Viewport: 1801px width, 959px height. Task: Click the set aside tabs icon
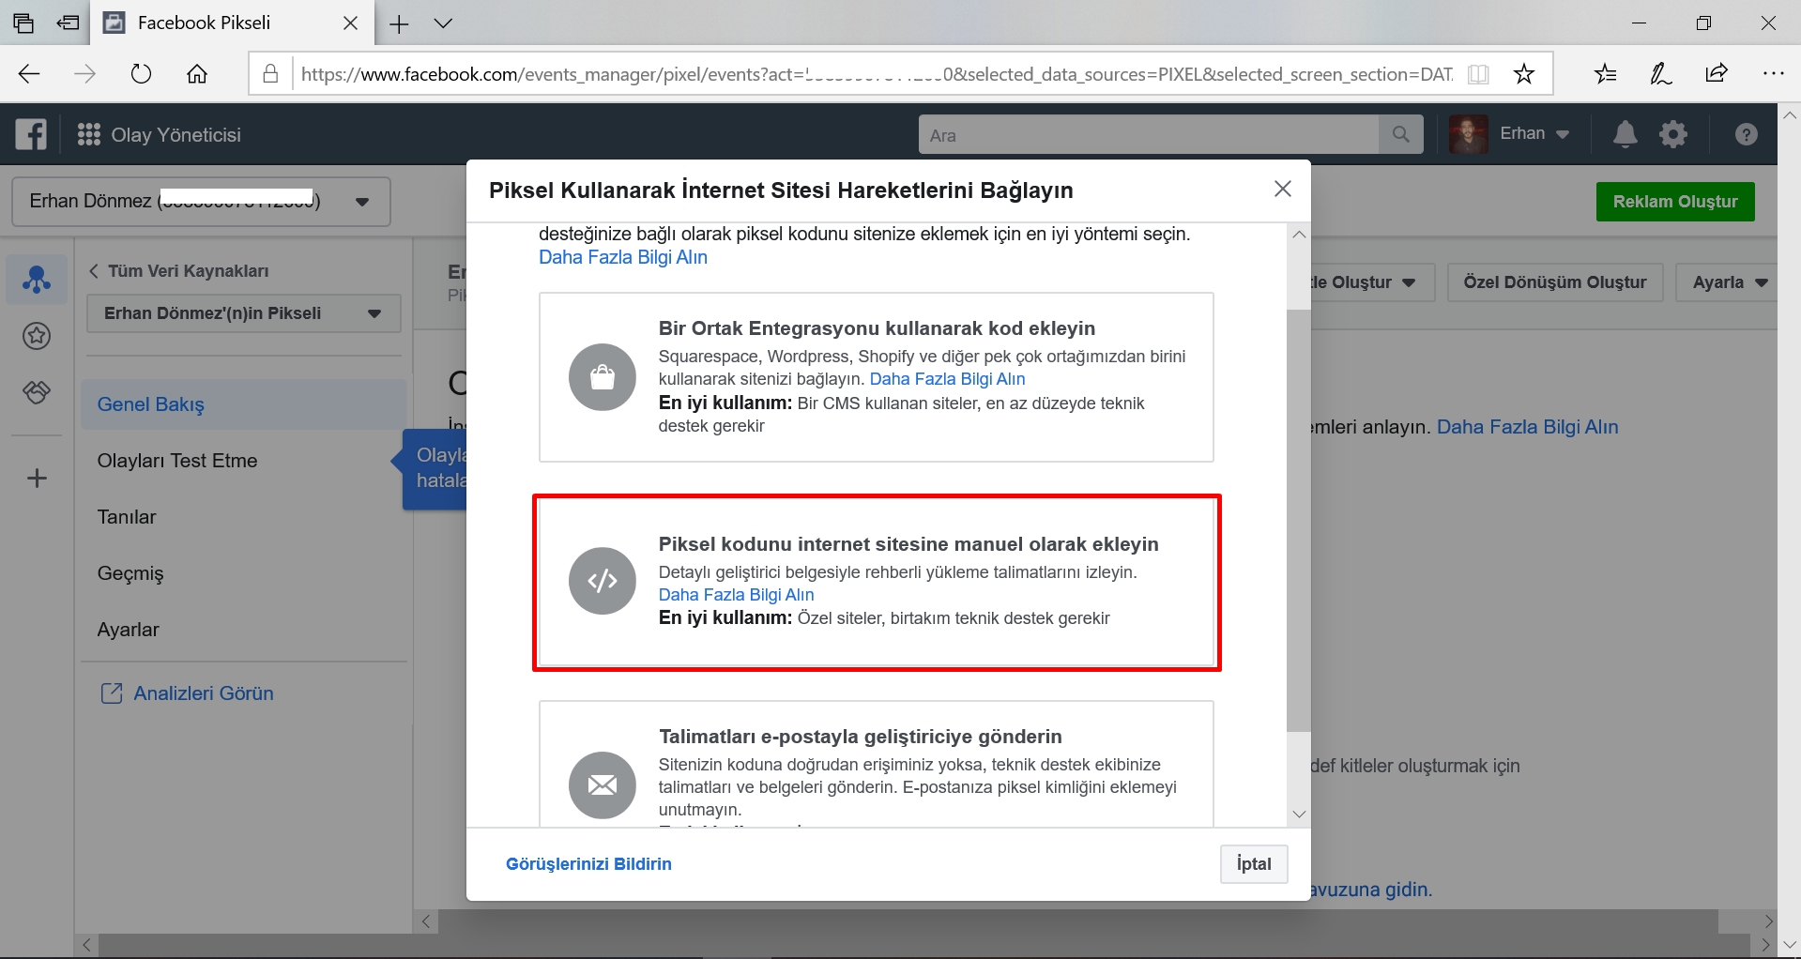68,23
